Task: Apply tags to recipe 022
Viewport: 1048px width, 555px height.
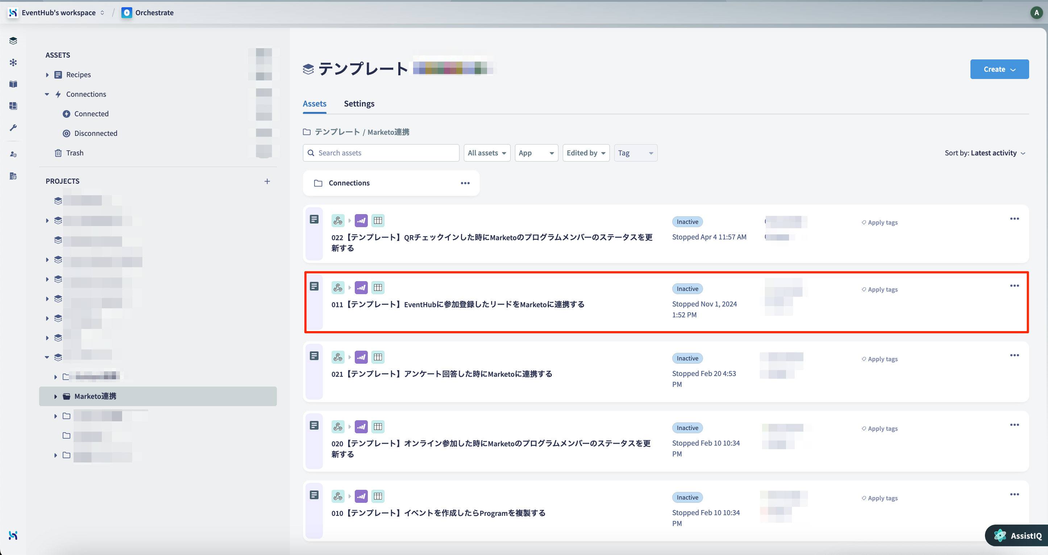Action: pos(879,222)
